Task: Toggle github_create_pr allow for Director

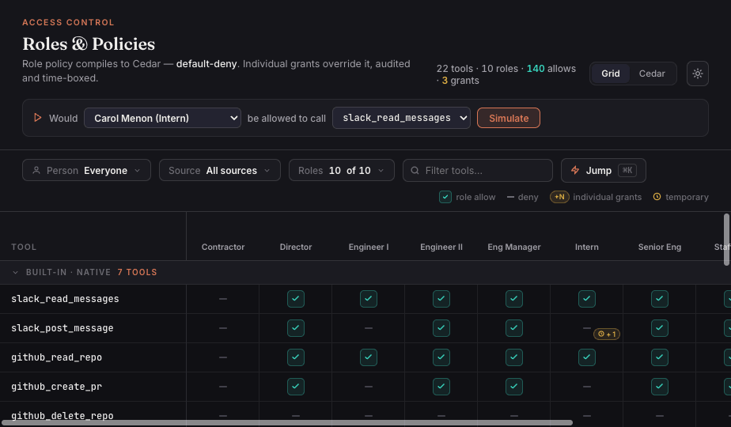Action: (296, 387)
